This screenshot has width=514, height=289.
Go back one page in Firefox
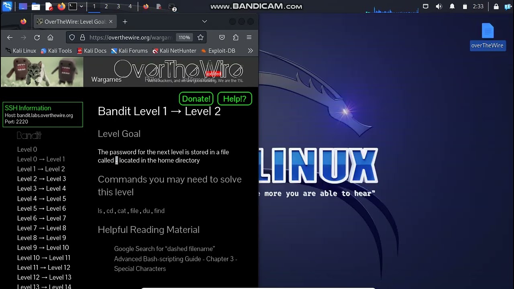[x=10, y=37]
